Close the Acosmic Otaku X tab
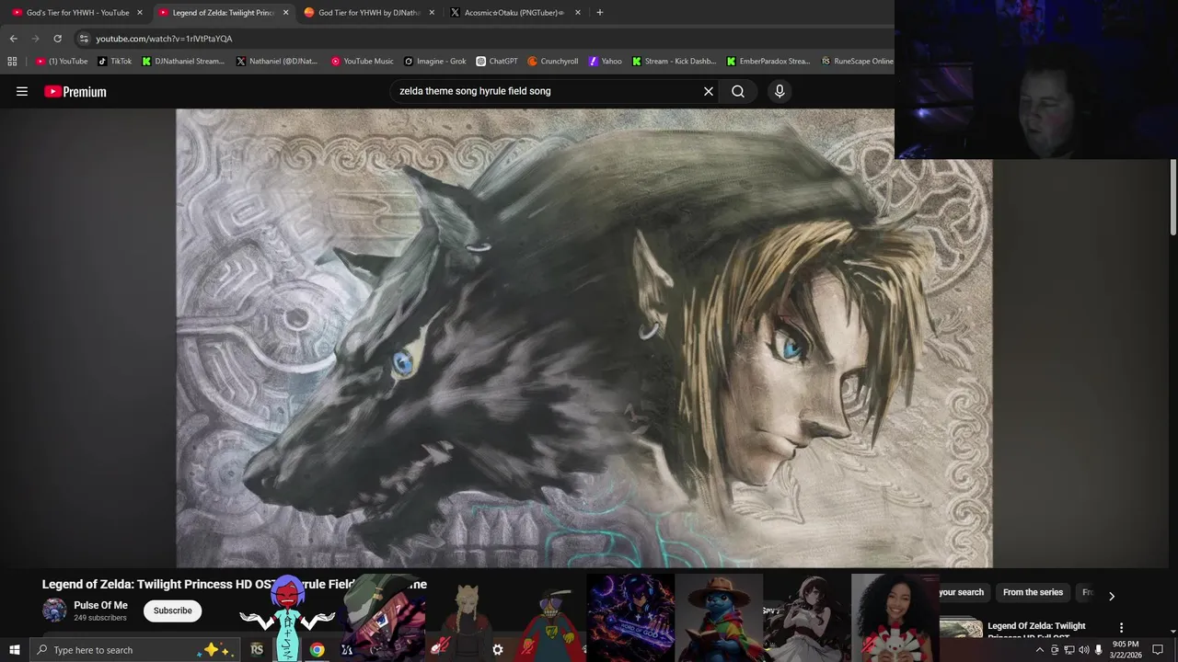 (578, 12)
